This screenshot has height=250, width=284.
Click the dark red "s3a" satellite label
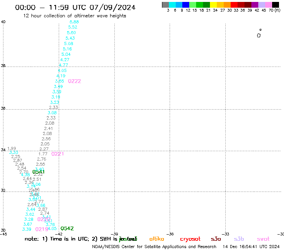216,239
